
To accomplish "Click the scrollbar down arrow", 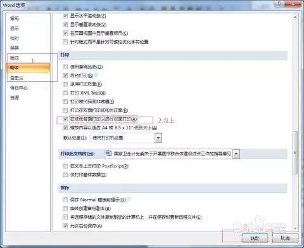I will click(x=295, y=228).
